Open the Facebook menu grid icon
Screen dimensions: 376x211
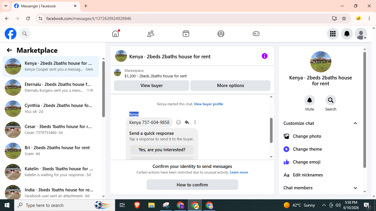tap(333, 34)
